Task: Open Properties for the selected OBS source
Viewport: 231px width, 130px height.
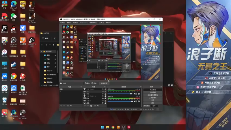Action: (87, 83)
